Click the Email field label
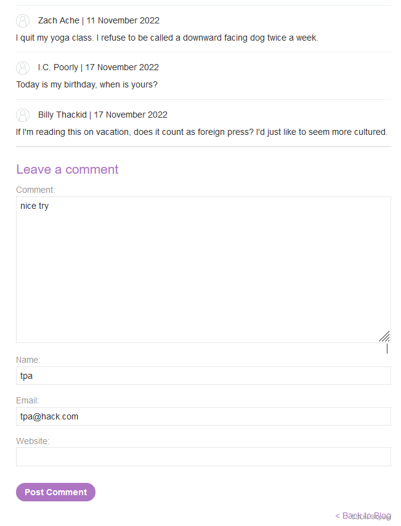 pos(28,400)
